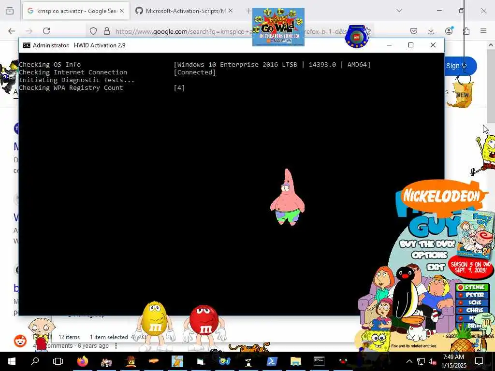Screen dimensions: 495x371
Task: Save page to Pocket
Action: click(x=414, y=31)
